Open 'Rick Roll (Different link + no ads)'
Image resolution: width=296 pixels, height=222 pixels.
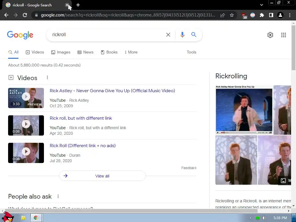tap(83, 146)
